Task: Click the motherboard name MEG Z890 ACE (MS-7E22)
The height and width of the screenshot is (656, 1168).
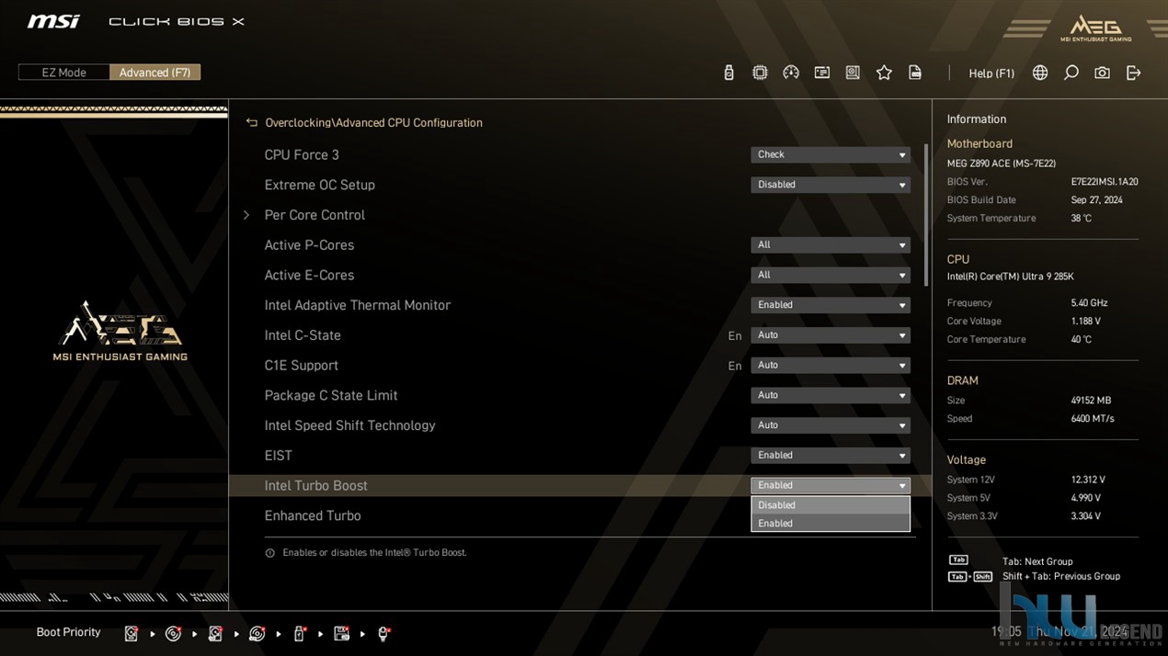Action: [x=1002, y=164]
